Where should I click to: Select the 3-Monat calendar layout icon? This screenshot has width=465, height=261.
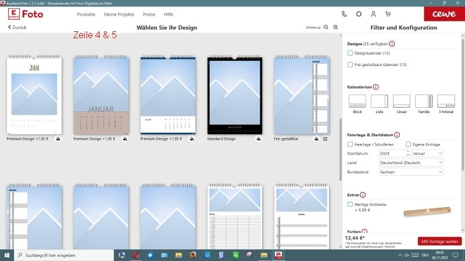[x=446, y=101]
